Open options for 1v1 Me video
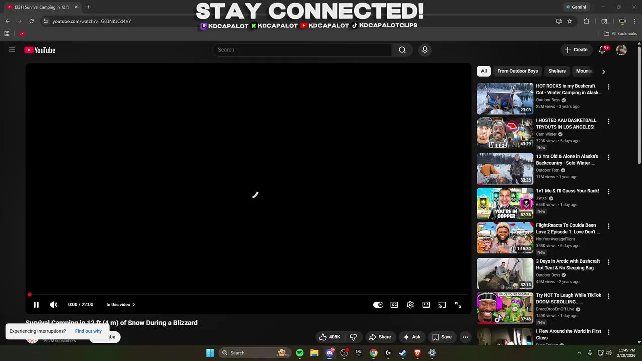 click(x=609, y=192)
